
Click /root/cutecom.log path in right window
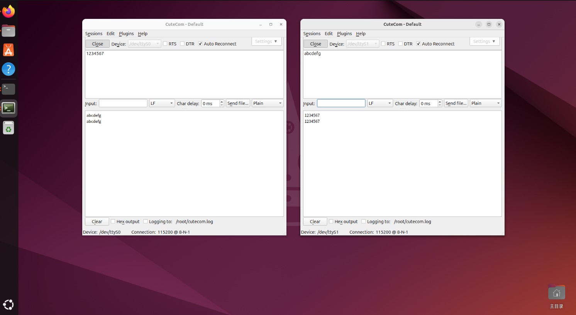pyautogui.click(x=412, y=221)
